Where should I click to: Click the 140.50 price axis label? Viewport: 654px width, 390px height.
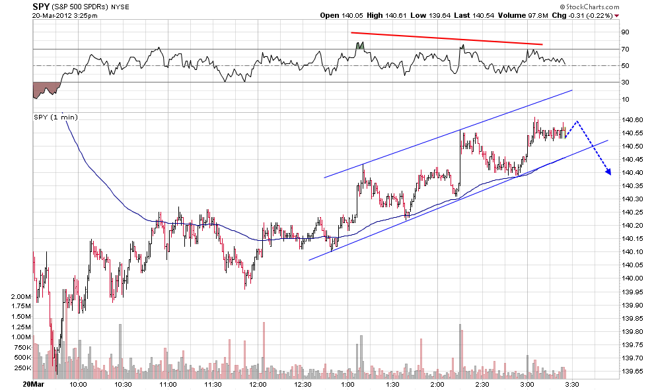point(632,146)
